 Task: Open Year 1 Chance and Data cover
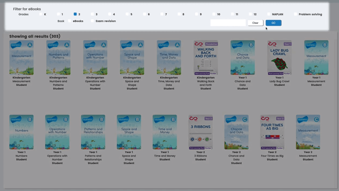point(242,58)
